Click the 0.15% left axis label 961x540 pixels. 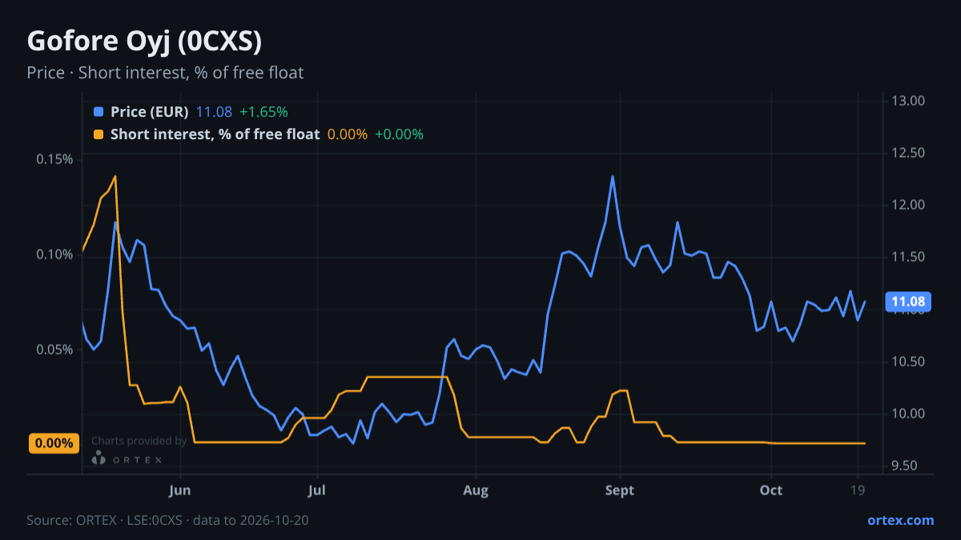click(54, 159)
